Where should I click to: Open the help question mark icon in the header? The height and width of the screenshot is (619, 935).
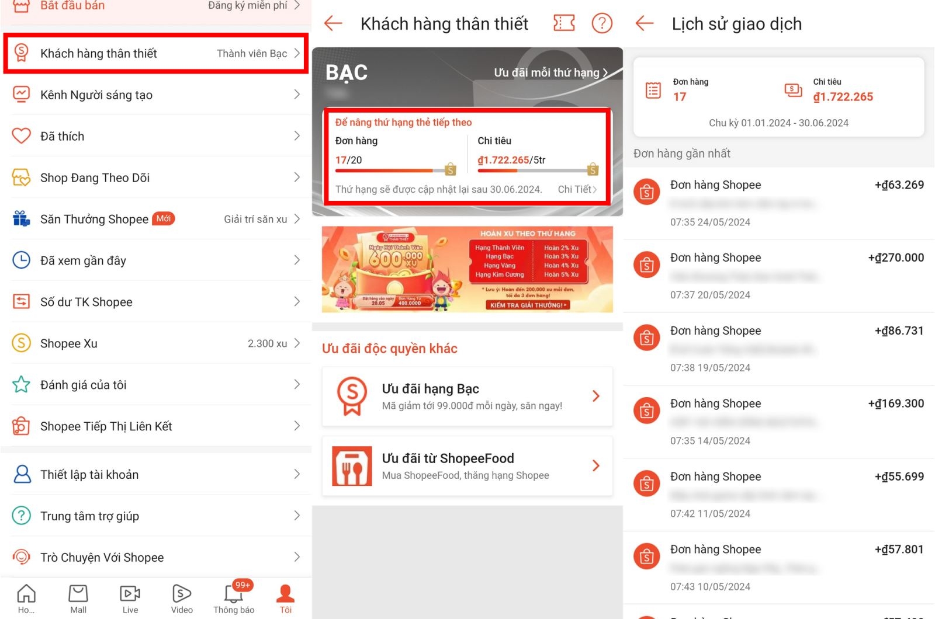[x=602, y=23]
